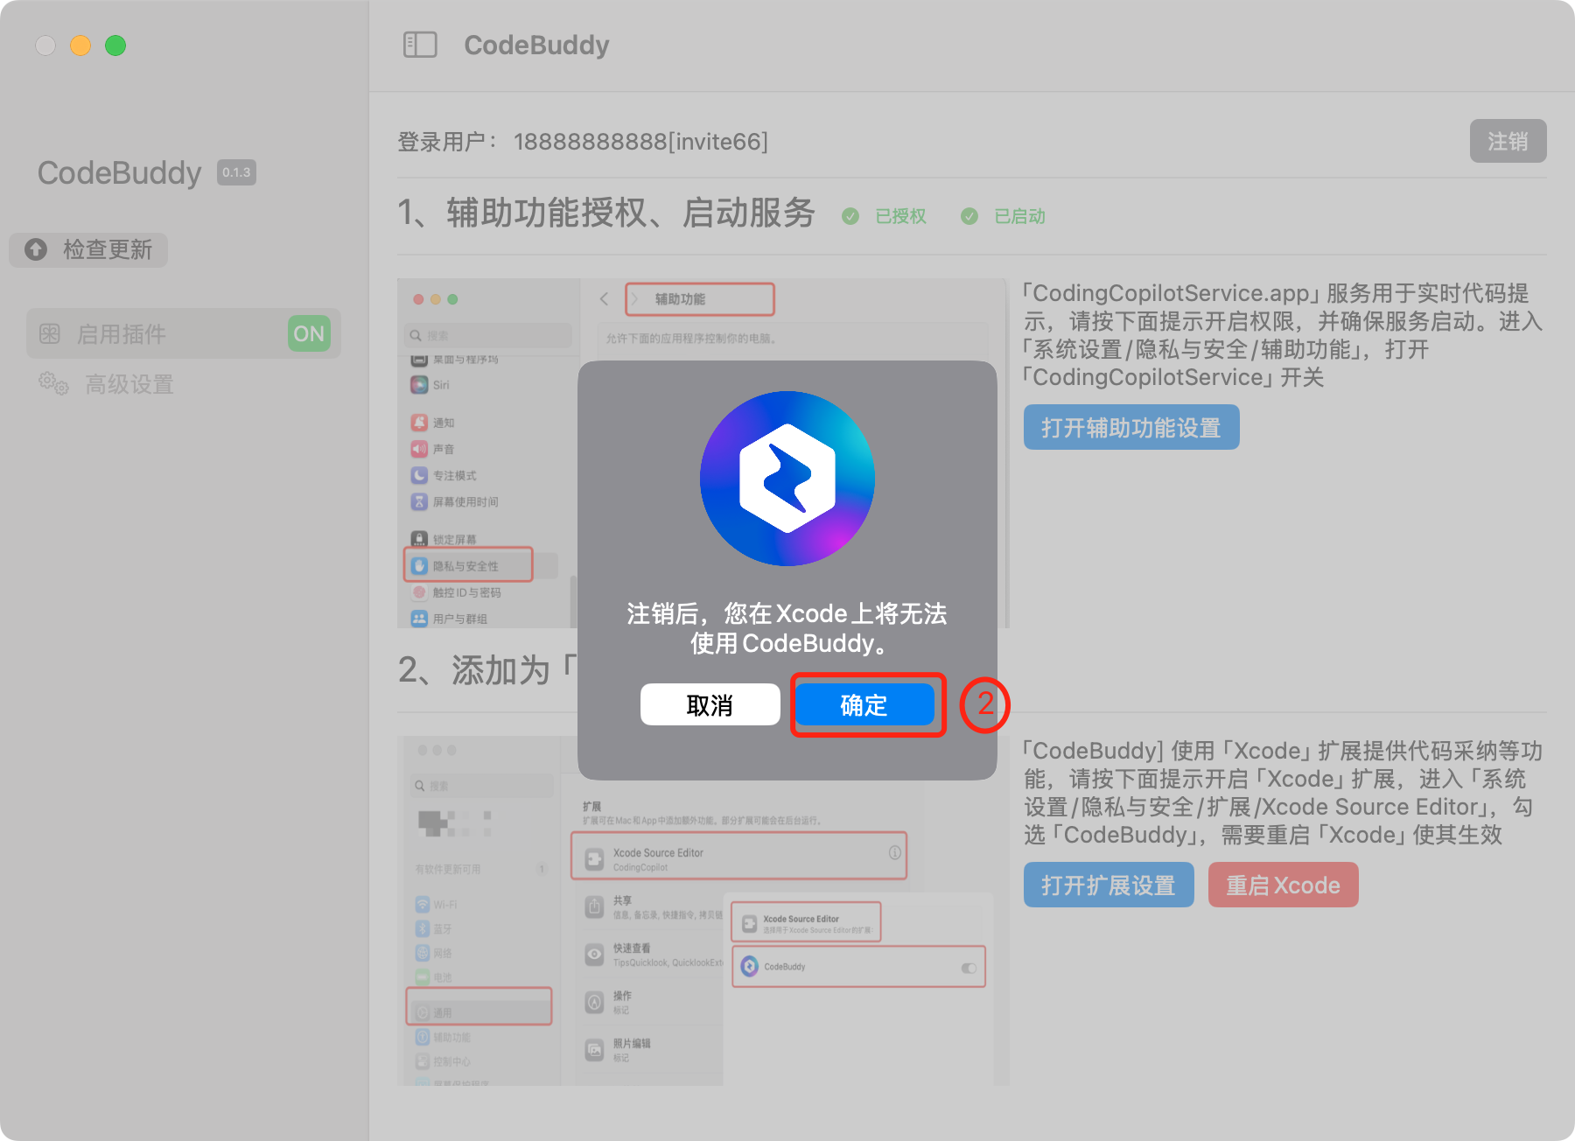1575x1141 pixels.
Task: Click 打开扩展设置 button
Action: (x=1108, y=885)
